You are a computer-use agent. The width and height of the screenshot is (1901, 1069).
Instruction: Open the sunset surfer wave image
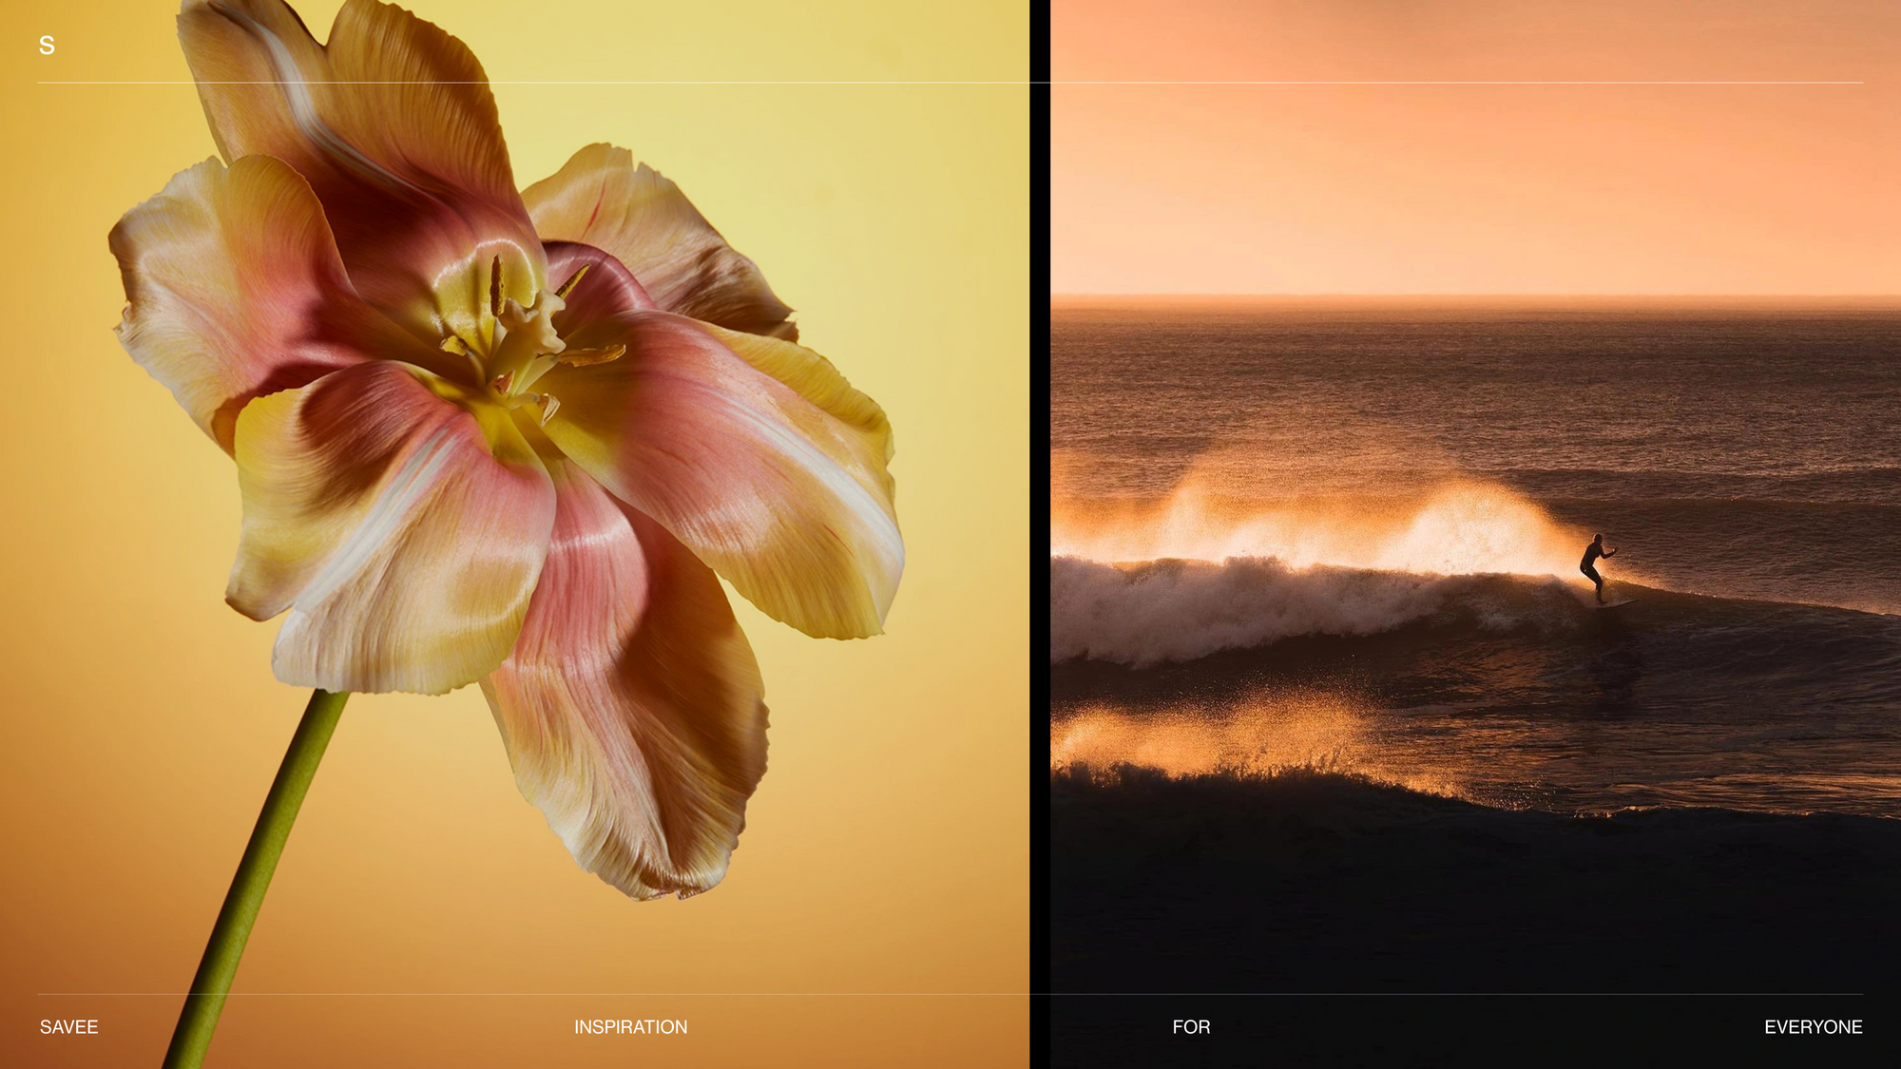pyautogui.click(x=1475, y=534)
